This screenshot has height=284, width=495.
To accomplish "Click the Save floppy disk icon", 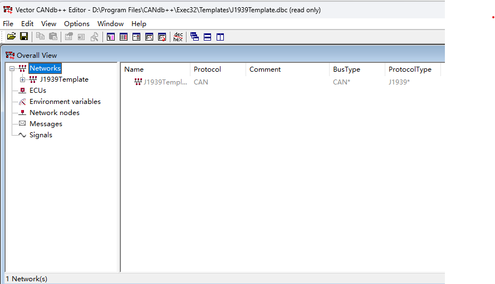I will 24,37.
